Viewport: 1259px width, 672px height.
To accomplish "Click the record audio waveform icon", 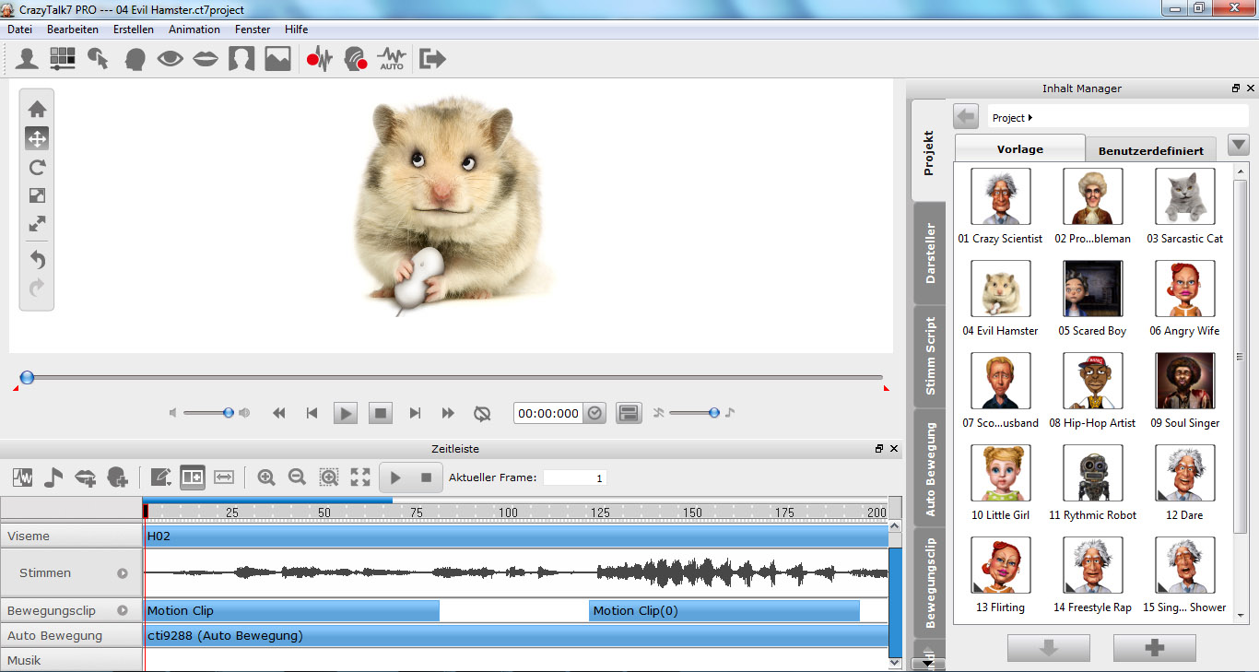I will pyautogui.click(x=319, y=60).
